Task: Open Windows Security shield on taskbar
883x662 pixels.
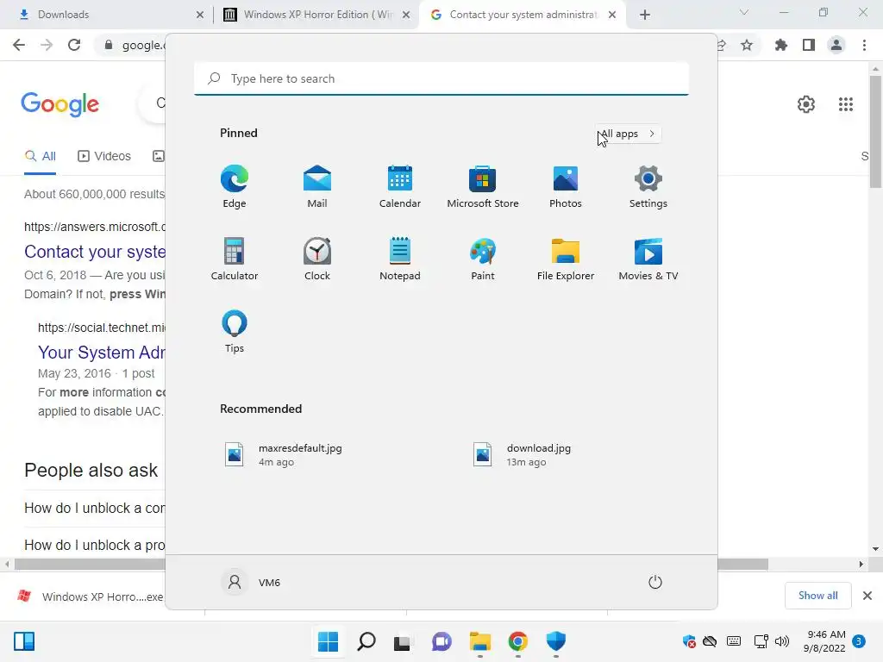Action: tap(556, 641)
